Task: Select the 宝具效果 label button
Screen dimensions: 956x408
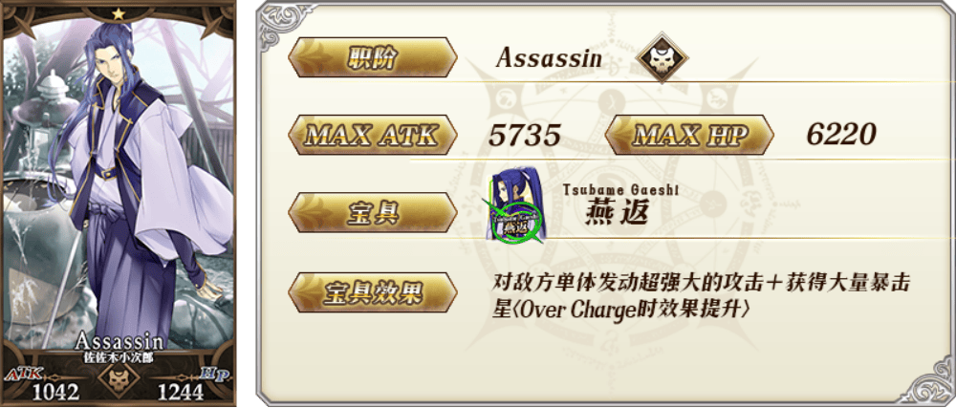Action: [x=372, y=293]
